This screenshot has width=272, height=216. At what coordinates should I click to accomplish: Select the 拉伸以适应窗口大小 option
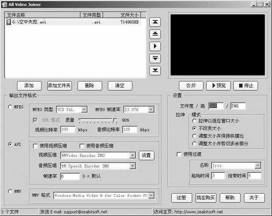pos(194,121)
